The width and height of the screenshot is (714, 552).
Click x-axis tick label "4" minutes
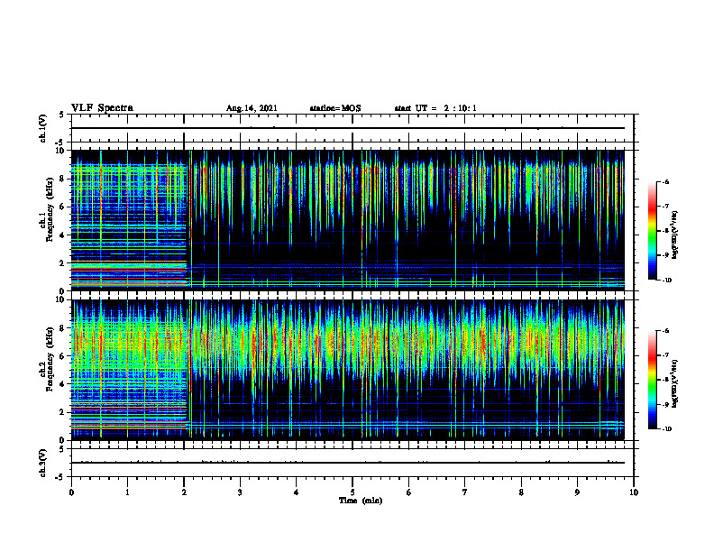[x=297, y=492]
